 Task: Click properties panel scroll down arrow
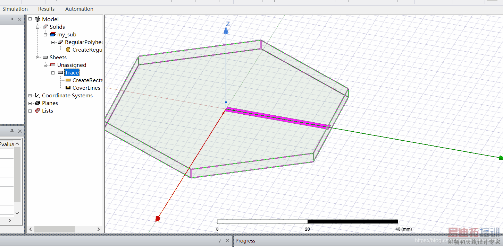17,213
